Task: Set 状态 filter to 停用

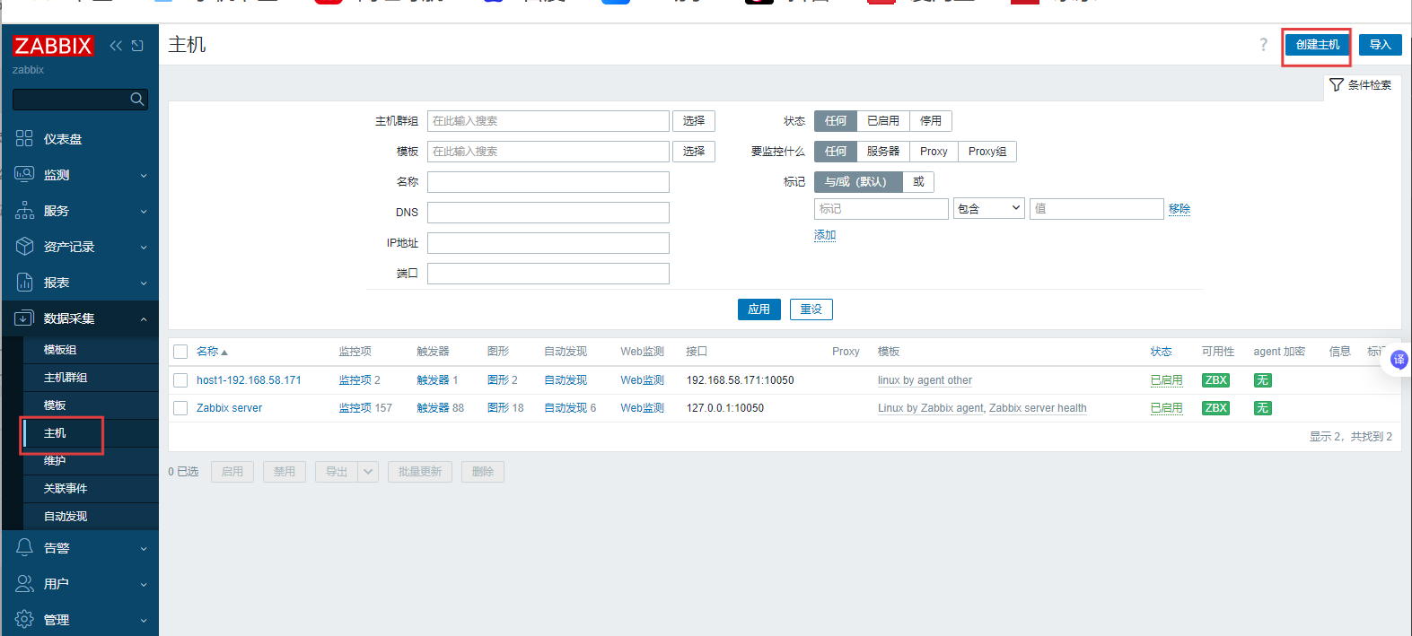Action: click(931, 121)
